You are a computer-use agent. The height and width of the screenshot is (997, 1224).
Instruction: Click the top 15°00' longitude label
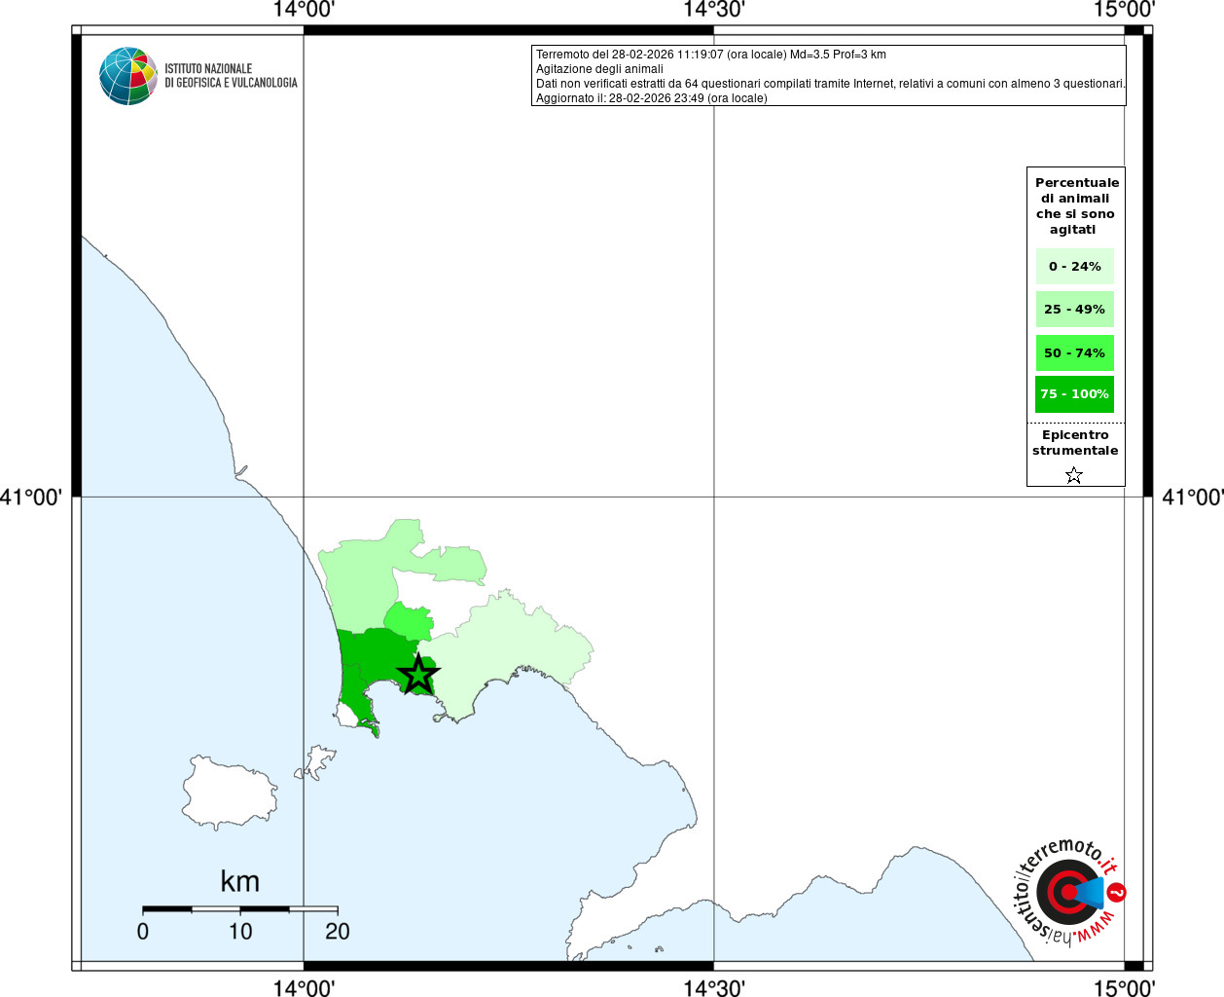coord(1125,10)
